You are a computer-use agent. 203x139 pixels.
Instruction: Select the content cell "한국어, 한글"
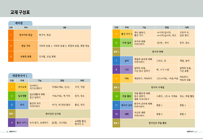(65, 35)
